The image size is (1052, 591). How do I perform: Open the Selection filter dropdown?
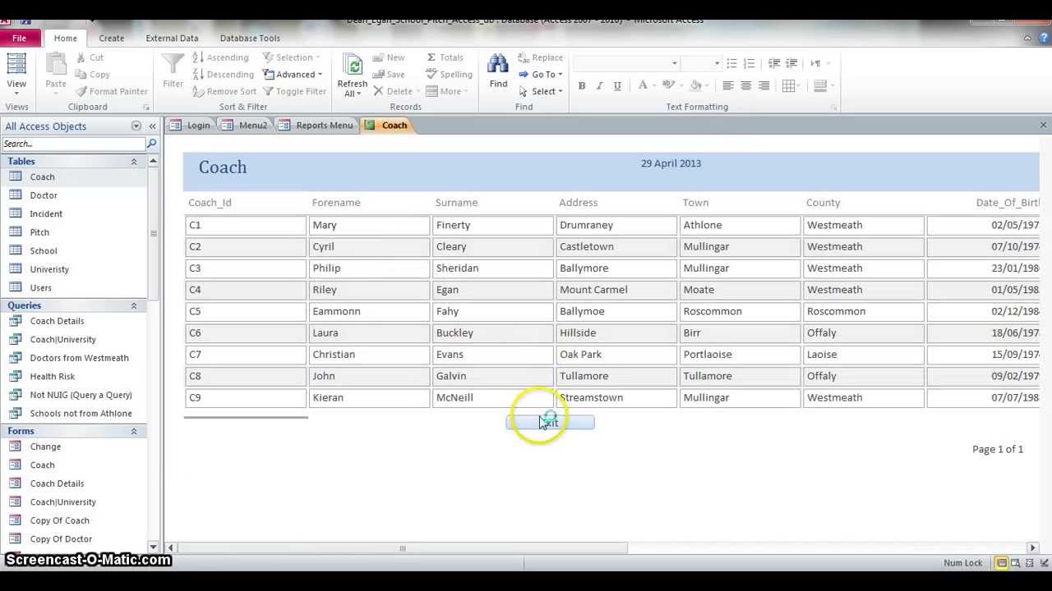293,57
